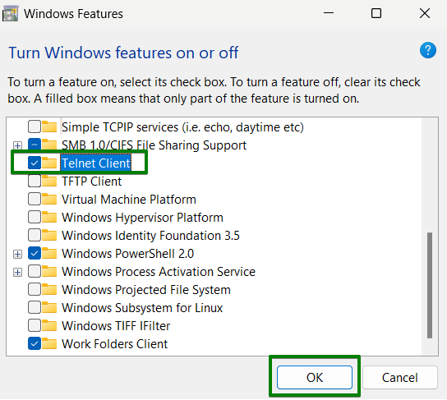Expand the SMB 1.0/CIFS File Sharing Support node
447x400 pixels.
18,145
